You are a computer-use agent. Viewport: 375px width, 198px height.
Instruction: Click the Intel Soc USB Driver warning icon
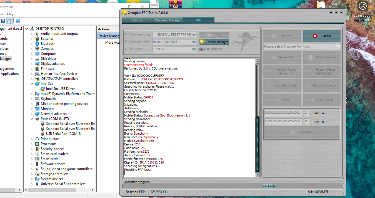click(42, 89)
